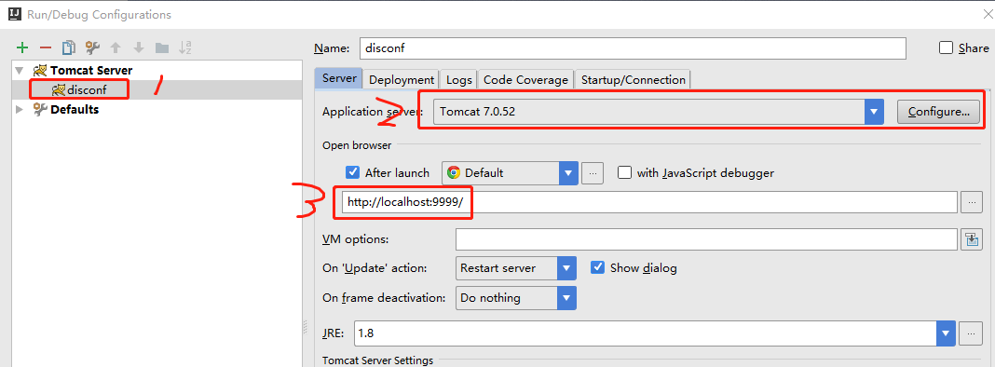Open JRE 1.8 dropdown arrow

point(947,333)
